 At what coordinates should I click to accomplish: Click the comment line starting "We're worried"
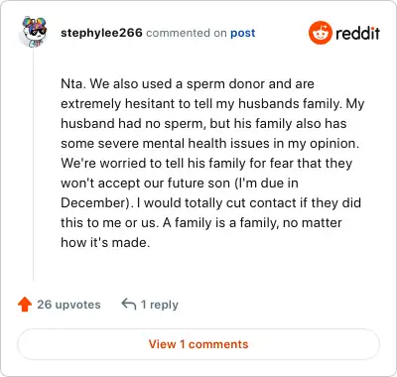[x=206, y=164]
